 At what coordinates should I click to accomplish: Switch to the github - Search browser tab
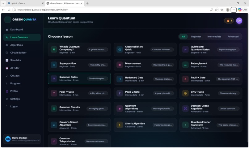(25, 3)
